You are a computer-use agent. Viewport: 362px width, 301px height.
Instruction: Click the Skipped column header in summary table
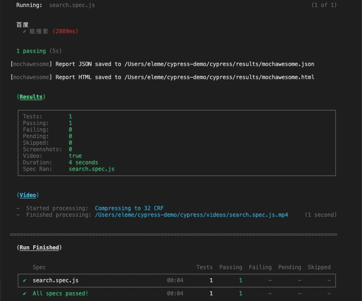click(319, 267)
